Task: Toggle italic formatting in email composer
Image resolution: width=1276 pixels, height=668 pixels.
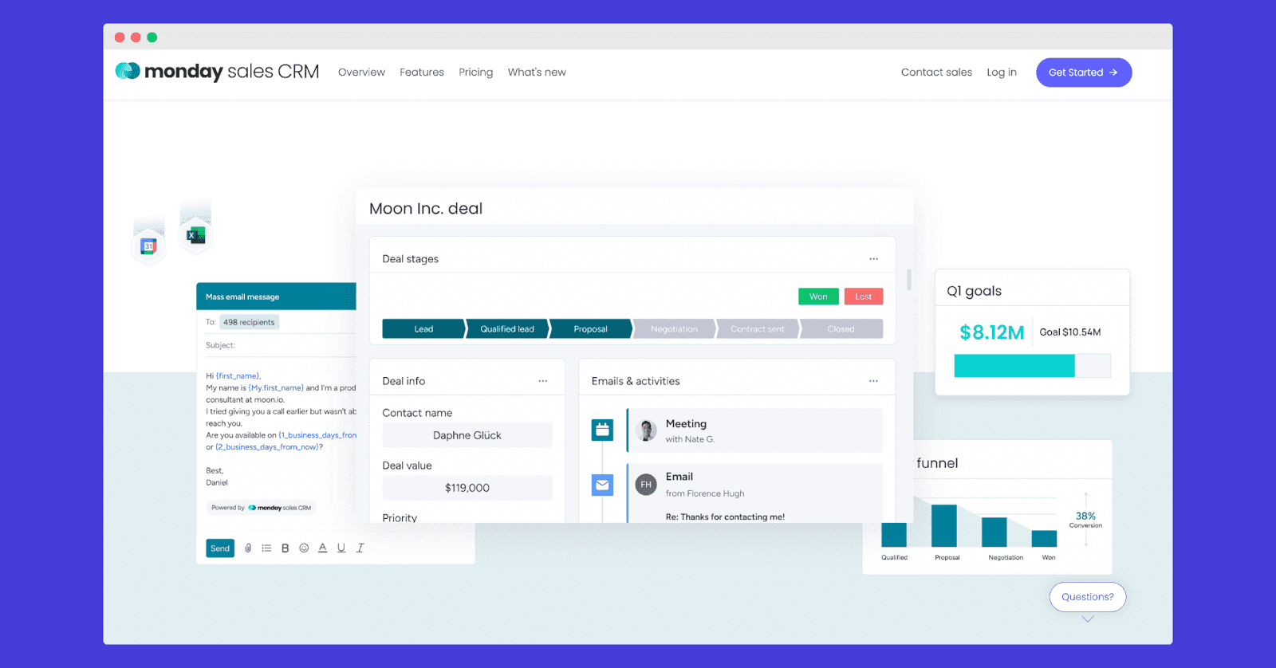Action: coord(360,548)
